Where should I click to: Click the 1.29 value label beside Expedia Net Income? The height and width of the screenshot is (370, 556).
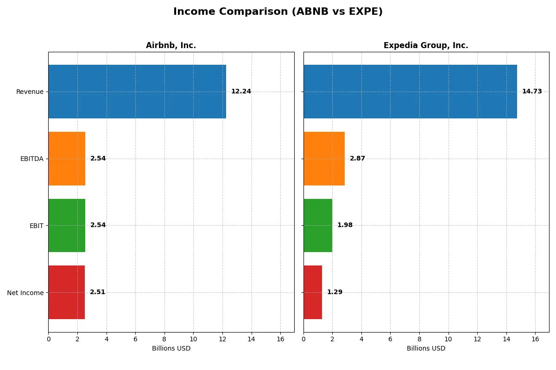tap(335, 291)
